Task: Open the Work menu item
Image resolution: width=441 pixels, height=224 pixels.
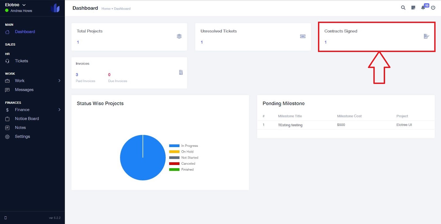Action: coord(20,81)
